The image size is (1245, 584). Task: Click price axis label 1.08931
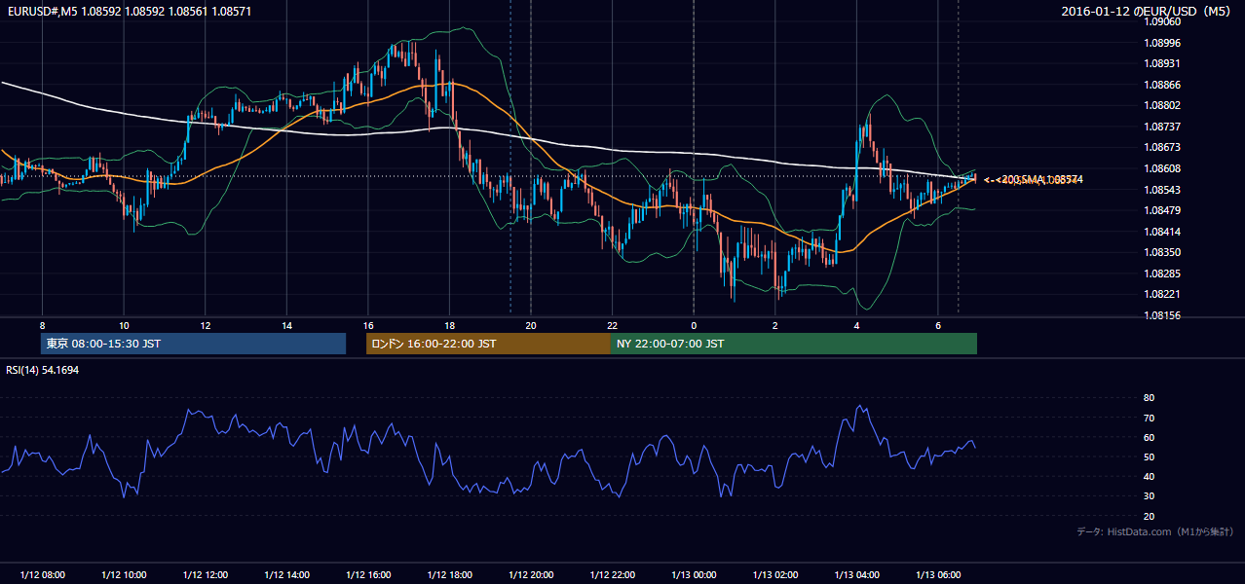pos(1161,63)
